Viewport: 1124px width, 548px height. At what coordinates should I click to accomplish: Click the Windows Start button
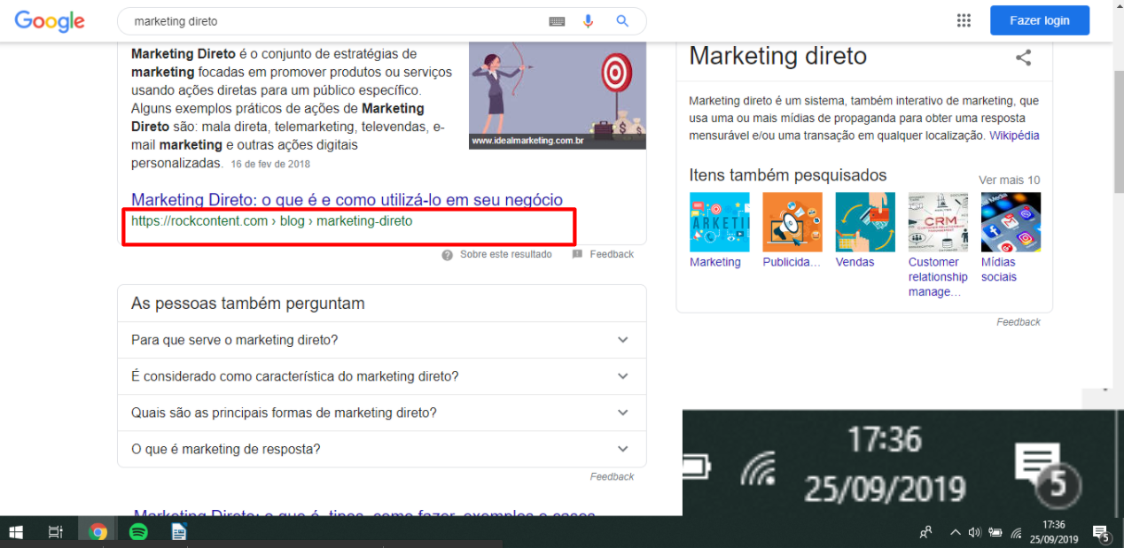pyautogui.click(x=16, y=532)
